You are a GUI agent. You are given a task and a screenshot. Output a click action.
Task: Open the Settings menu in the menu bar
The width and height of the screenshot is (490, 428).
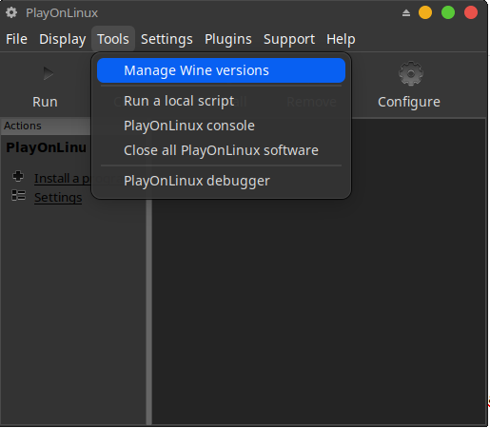[167, 39]
